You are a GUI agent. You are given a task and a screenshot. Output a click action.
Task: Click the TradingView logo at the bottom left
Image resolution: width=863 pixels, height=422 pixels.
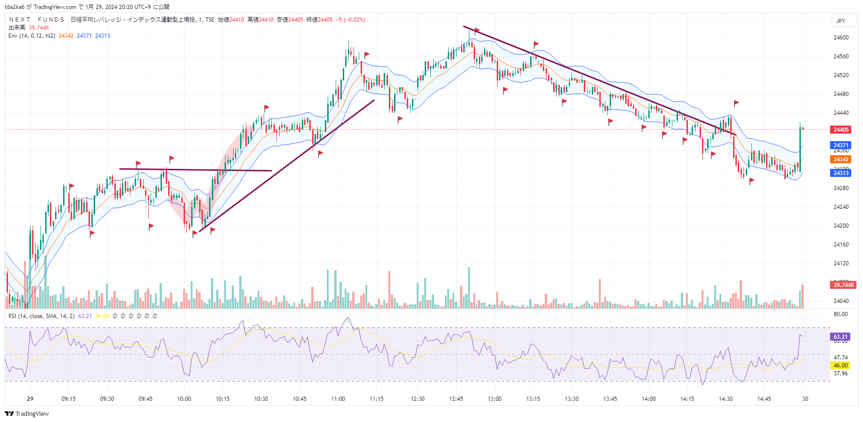(x=27, y=414)
